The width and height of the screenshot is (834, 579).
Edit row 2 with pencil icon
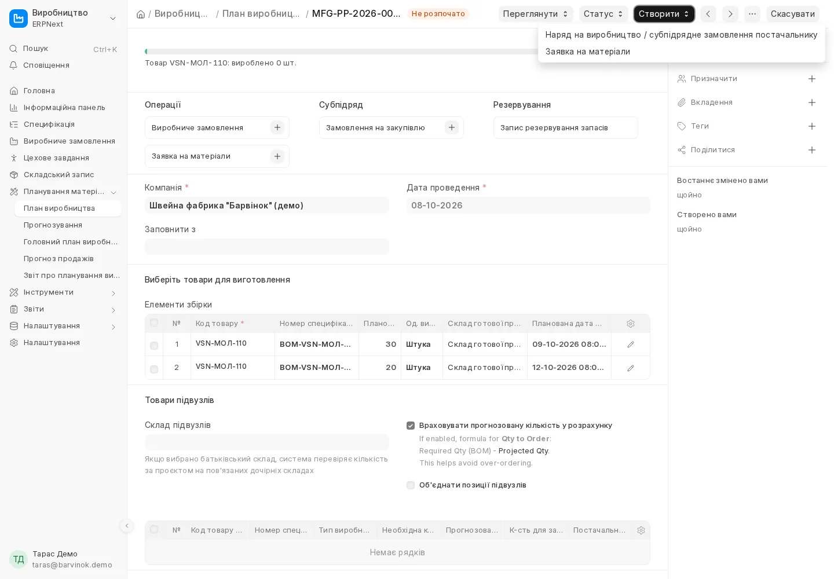click(x=631, y=368)
